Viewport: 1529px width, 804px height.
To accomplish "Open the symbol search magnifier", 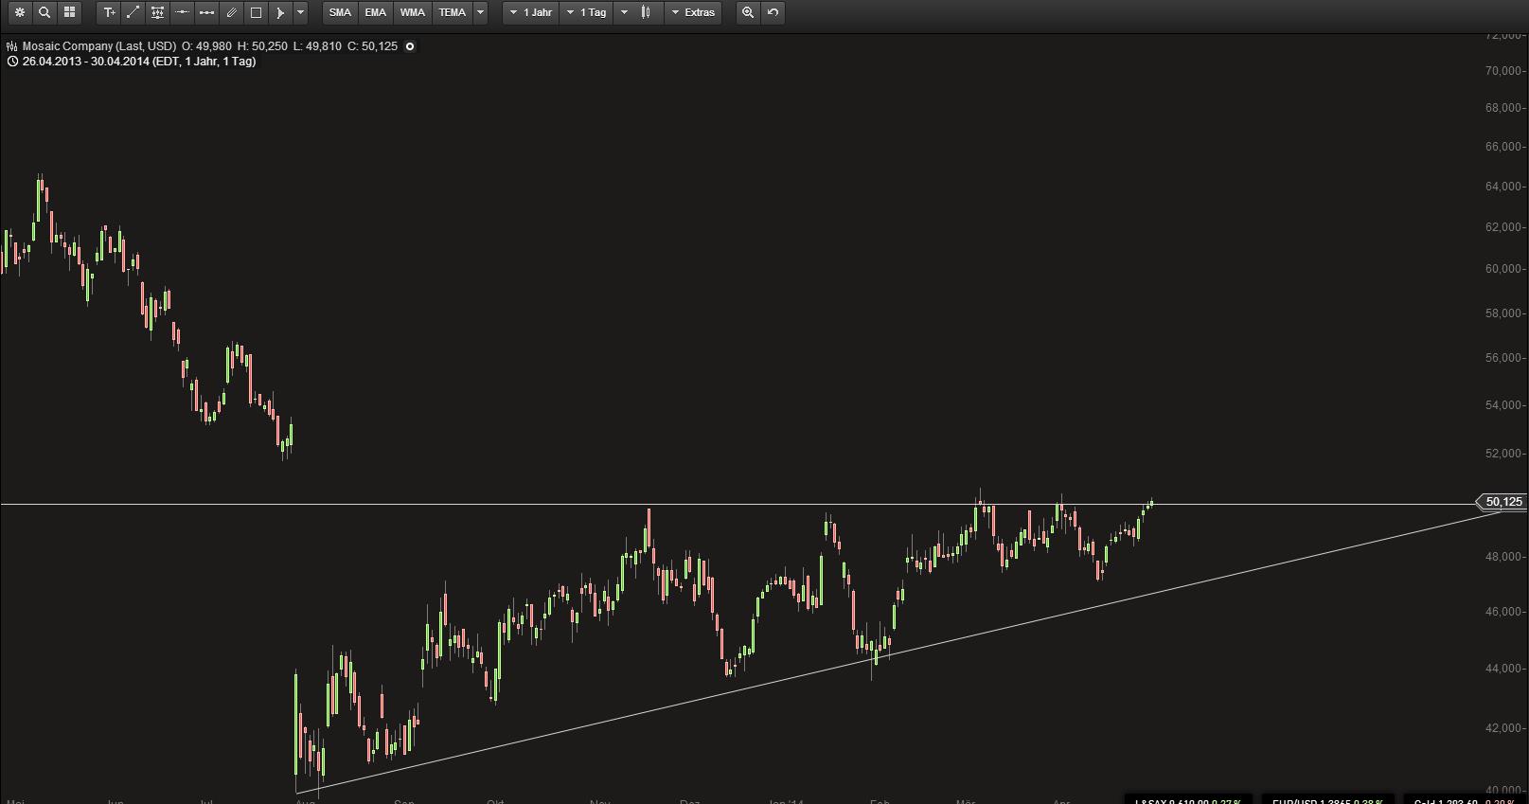I will [44, 12].
